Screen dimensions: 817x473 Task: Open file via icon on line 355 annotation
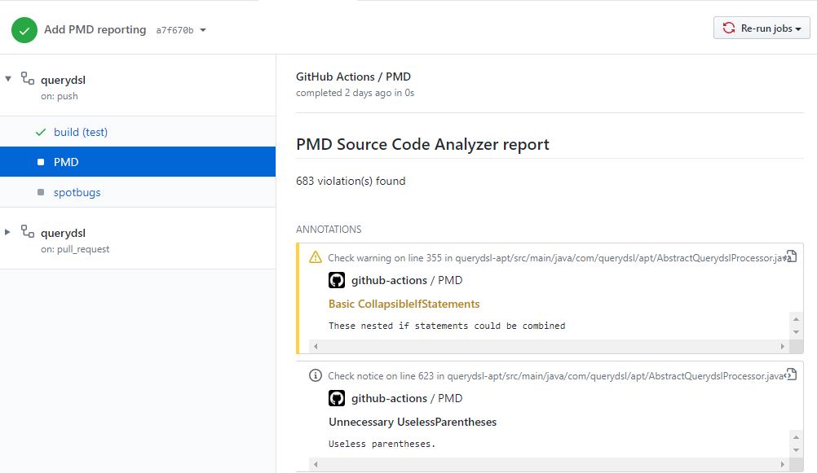pyautogui.click(x=791, y=256)
